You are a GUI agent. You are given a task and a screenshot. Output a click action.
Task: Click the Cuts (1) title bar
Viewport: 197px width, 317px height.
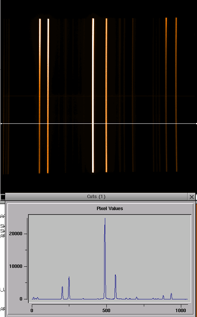point(96,197)
